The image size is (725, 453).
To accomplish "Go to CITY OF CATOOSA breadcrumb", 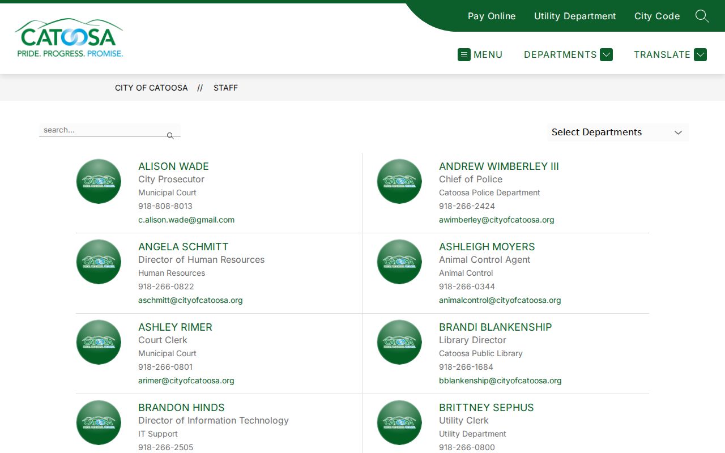I will pyautogui.click(x=151, y=88).
